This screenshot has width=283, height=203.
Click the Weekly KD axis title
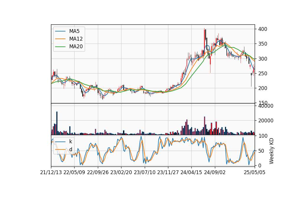271,151
